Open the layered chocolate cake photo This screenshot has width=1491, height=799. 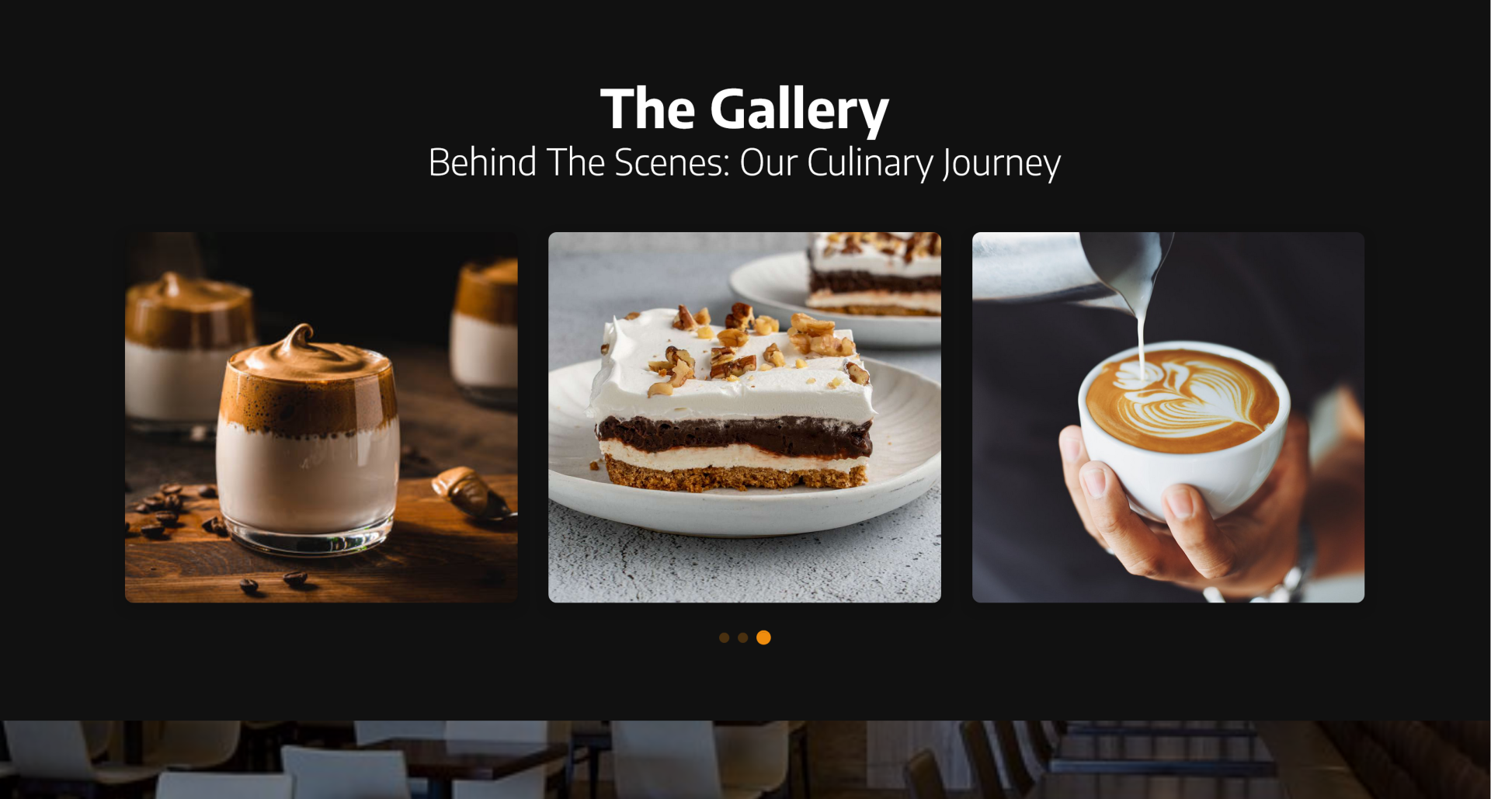tap(745, 417)
